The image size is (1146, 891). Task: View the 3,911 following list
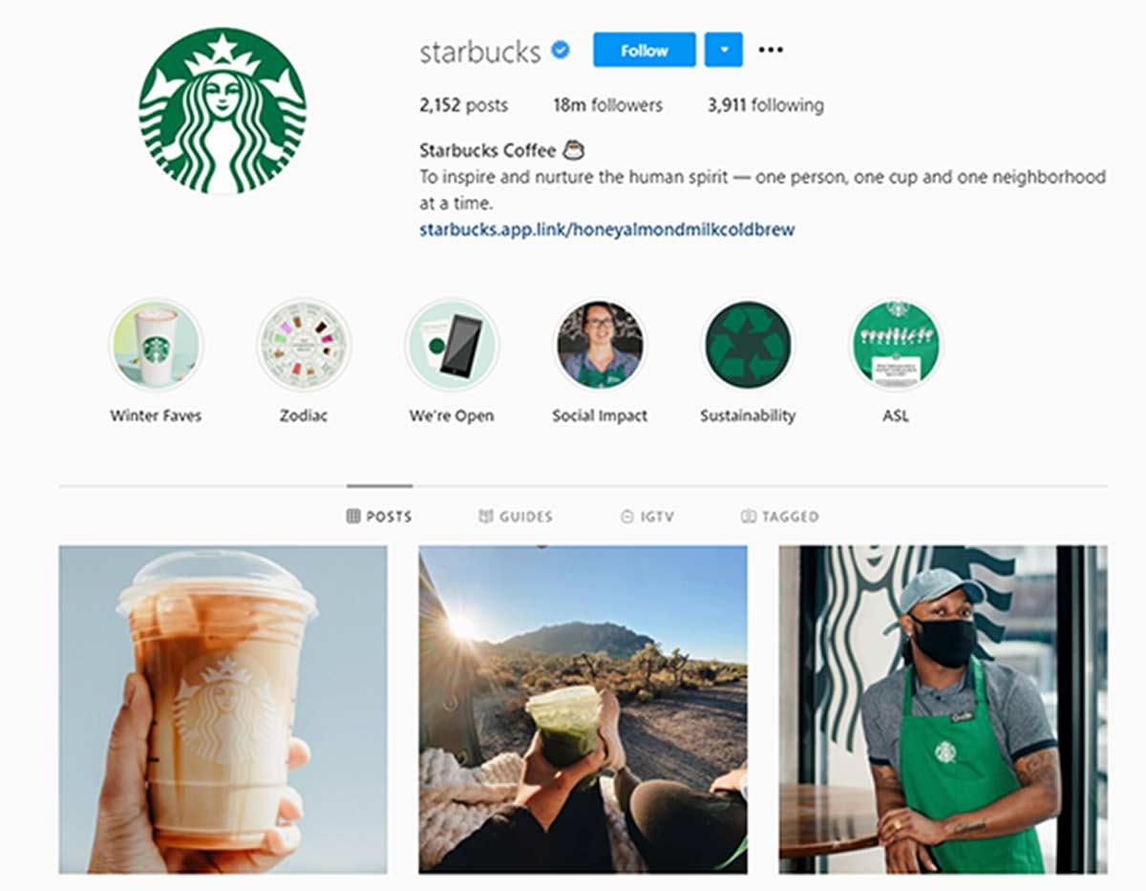(x=765, y=105)
